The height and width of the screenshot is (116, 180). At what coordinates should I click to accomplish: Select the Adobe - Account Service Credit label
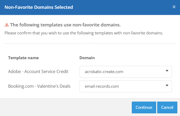(38, 71)
